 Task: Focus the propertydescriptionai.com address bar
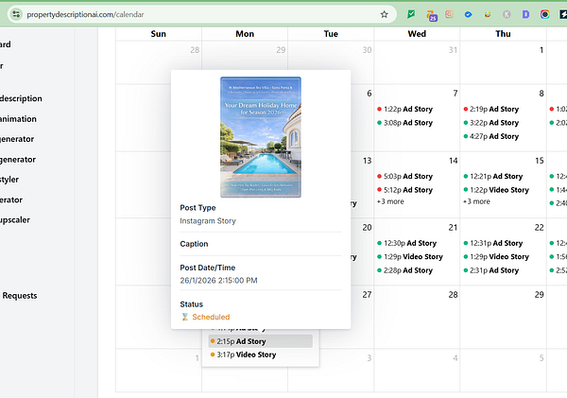202,14
